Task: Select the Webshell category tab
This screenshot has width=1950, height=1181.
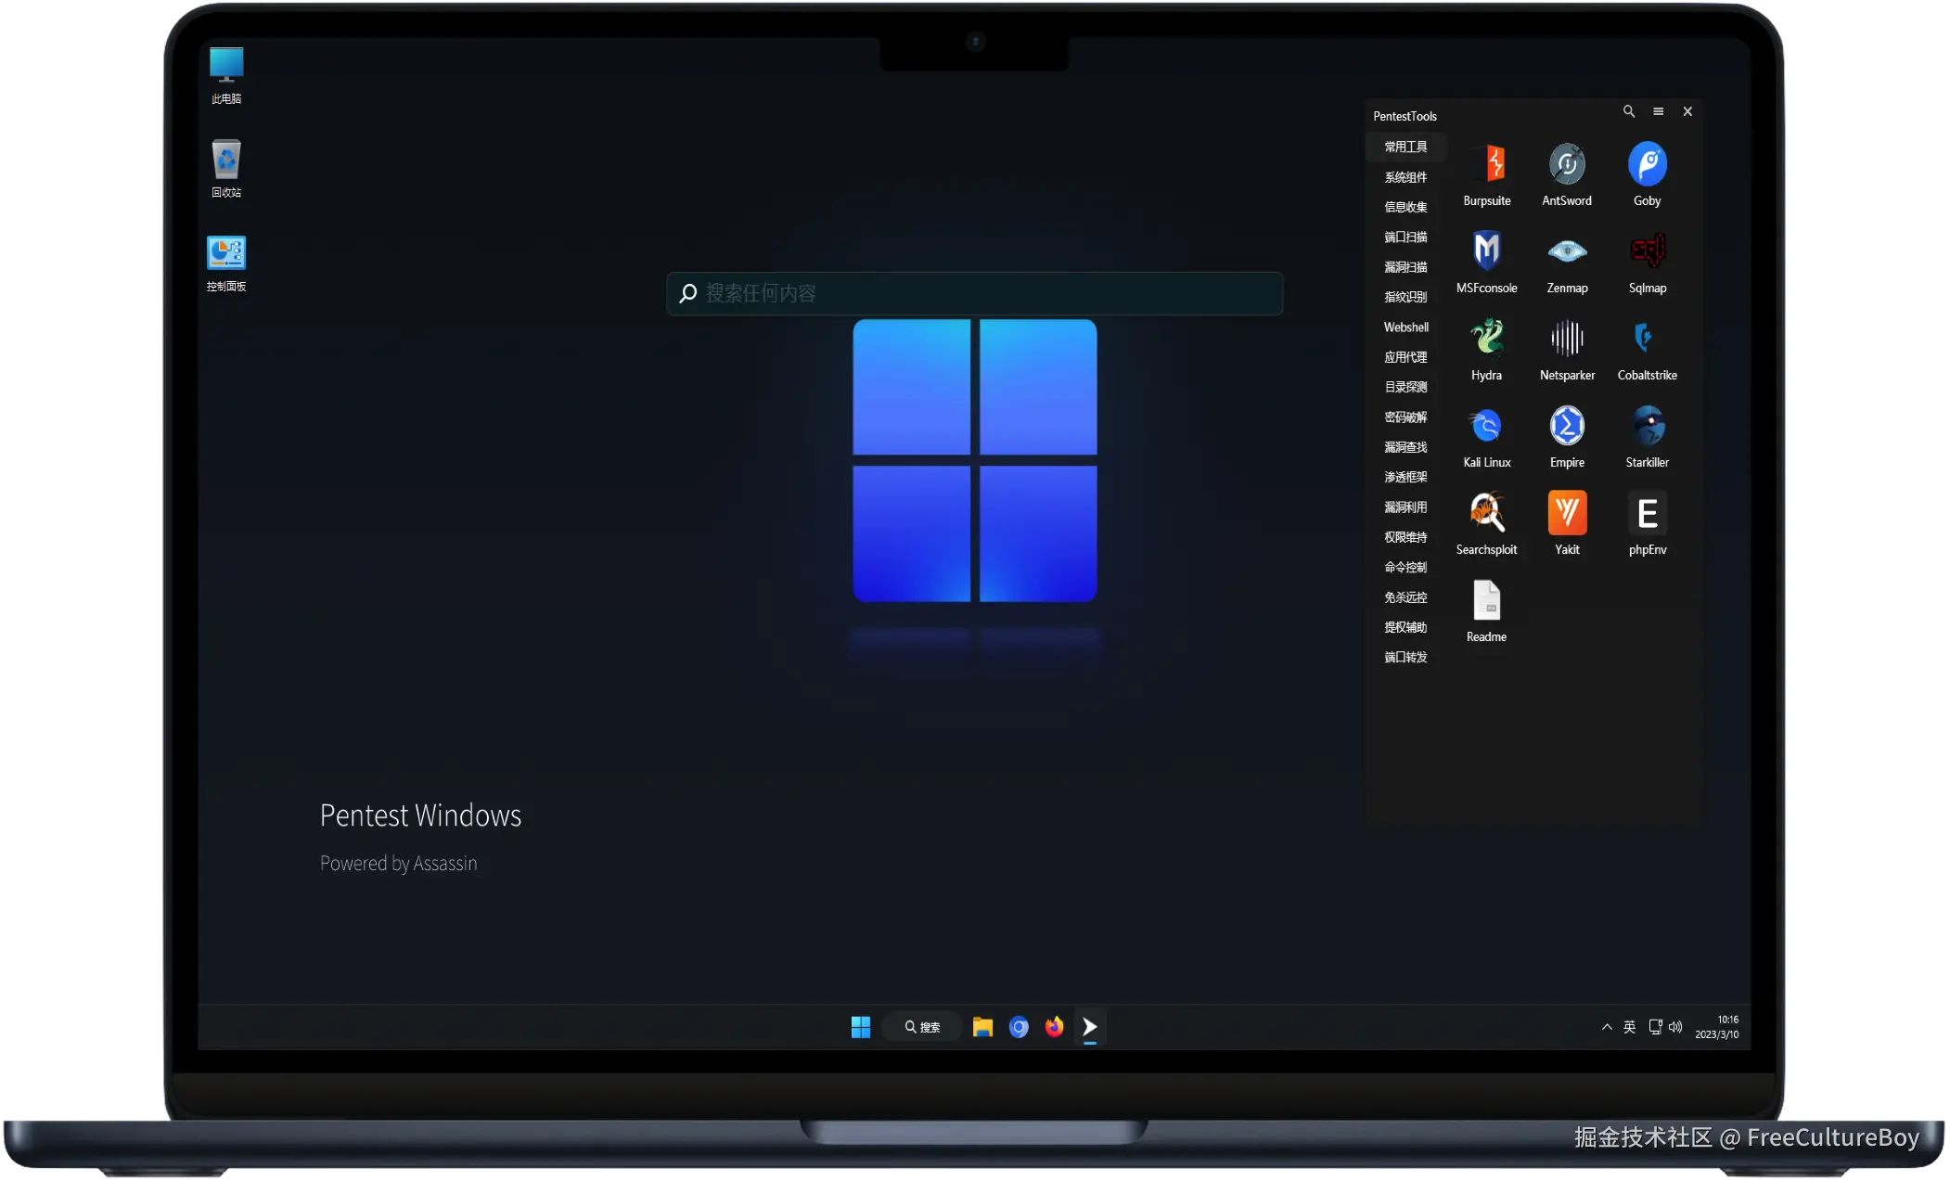Action: coord(1405,327)
